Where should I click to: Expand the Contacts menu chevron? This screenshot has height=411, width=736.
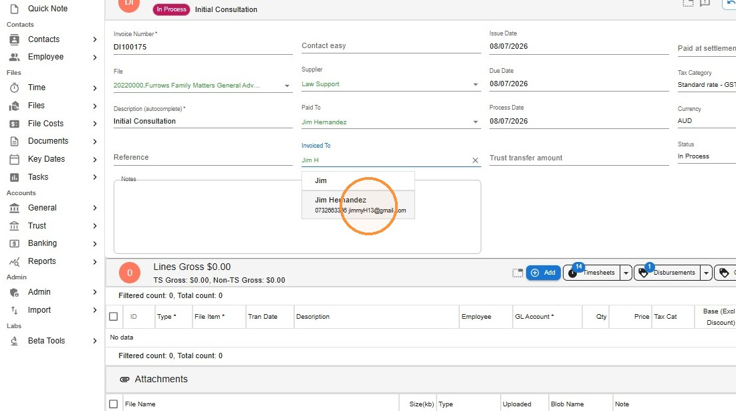tap(95, 39)
